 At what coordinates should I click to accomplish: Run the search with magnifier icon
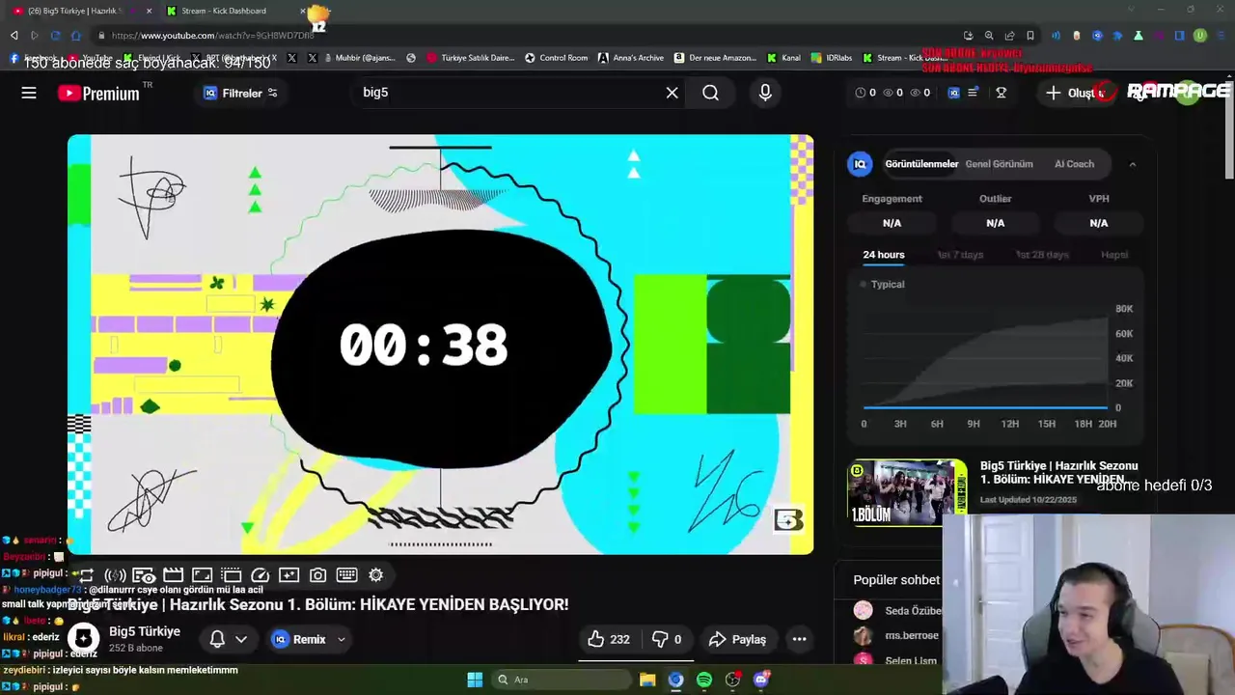point(710,93)
